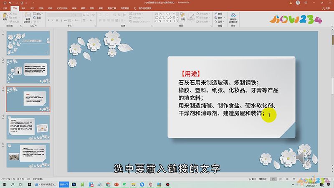334x188 pixels.
Task: Click Increase Font Size icon
Action: point(84,15)
